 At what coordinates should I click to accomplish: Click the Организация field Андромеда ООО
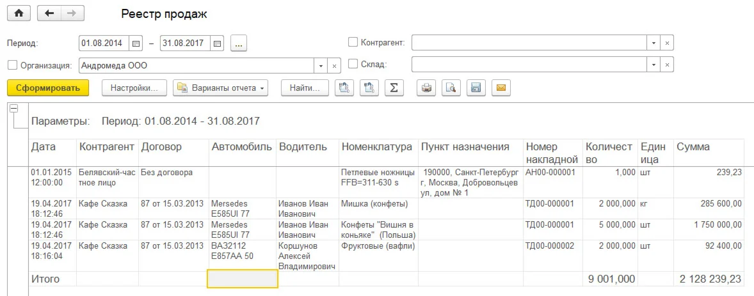(197, 65)
